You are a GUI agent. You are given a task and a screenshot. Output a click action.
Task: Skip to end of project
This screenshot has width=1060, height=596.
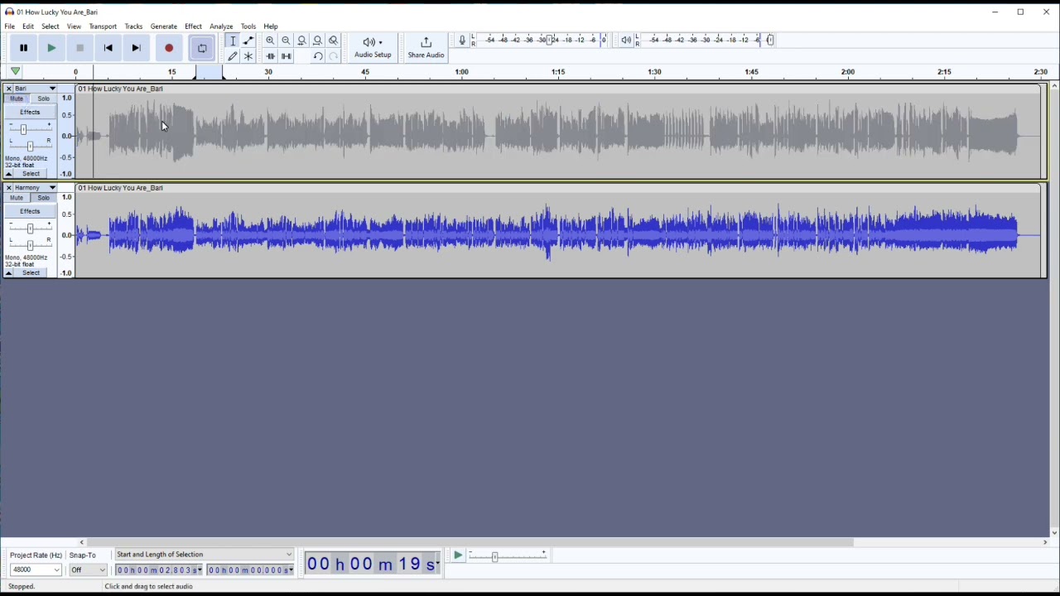tap(137, 48)
